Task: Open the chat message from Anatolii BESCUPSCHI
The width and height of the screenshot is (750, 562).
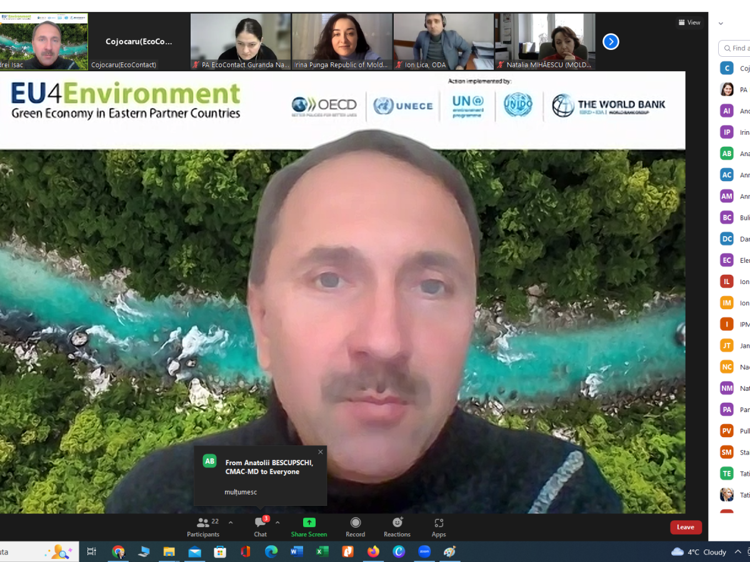Action: pos(260,476)
